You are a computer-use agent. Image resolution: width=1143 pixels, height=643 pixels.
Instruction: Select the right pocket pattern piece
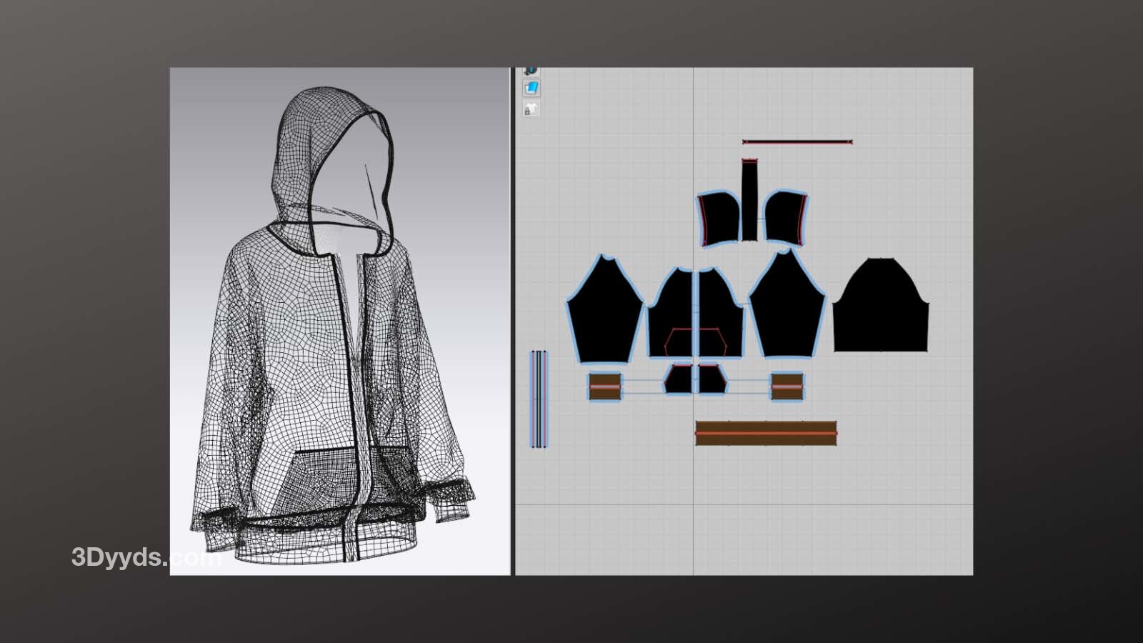coord(711,380)
